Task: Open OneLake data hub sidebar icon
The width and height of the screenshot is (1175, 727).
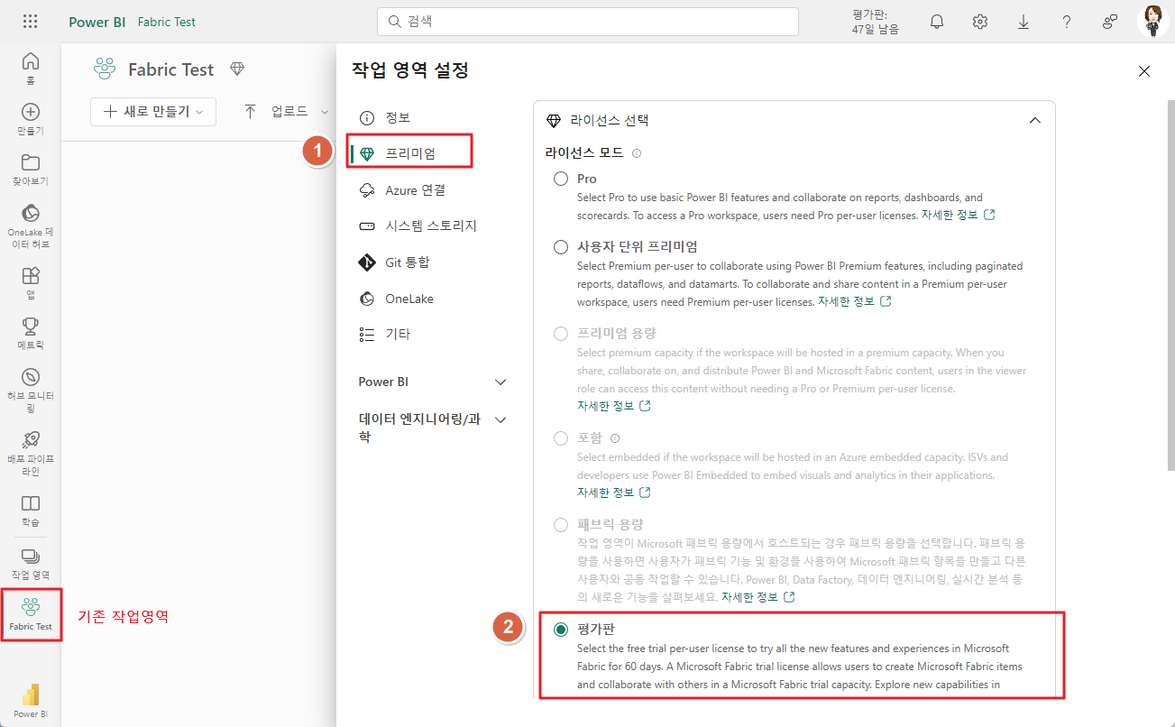Action: point(31,225)
